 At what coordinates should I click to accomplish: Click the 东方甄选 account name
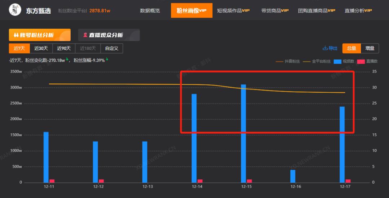(x=39, y=11)
